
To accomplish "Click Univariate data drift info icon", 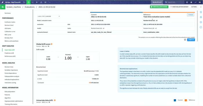I will (55, 100).
